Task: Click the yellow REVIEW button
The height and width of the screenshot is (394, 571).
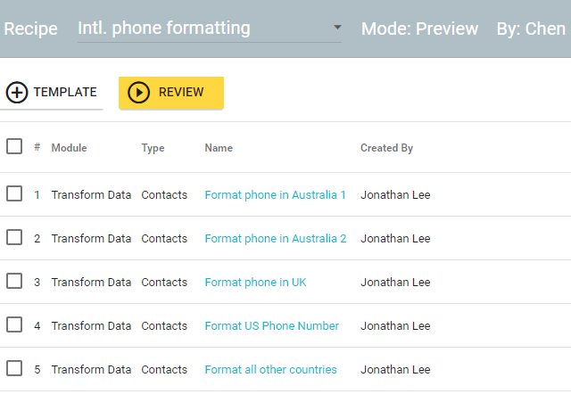Action: (171, 93)
